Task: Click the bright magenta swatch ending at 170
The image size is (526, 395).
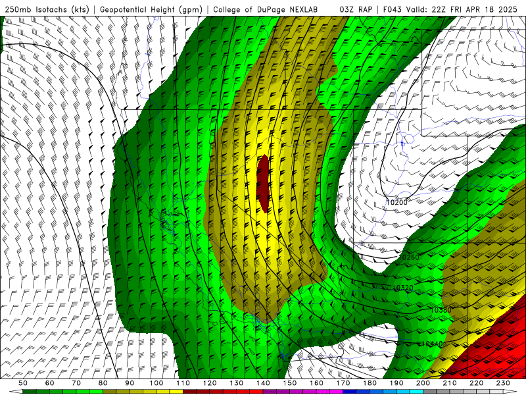Action: pyautogui.click(x=336, y=392)
